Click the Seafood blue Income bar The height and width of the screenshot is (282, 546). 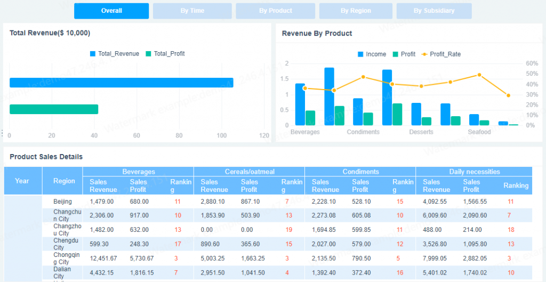coord(474,120)
